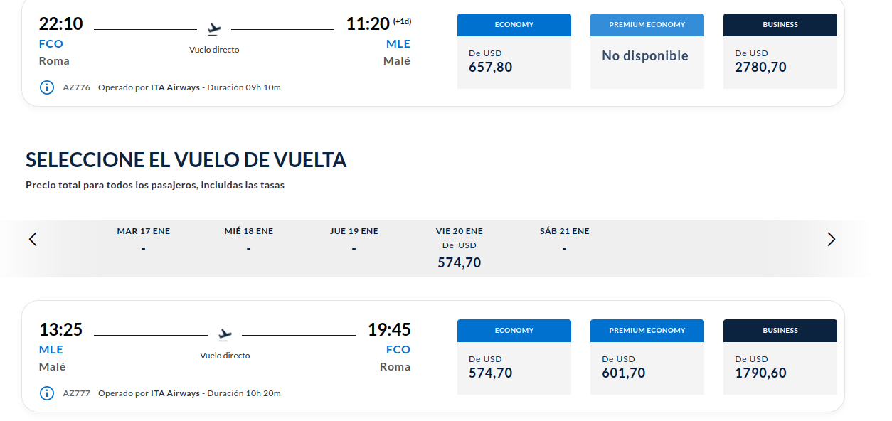Choose Economy fare 574,70 for return flight
Screen dimensions: 892x421
[x=514, y=357]
